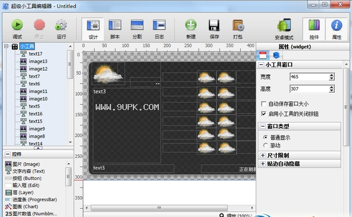
Task: Click the 宽度 width field
Action: 309,77
